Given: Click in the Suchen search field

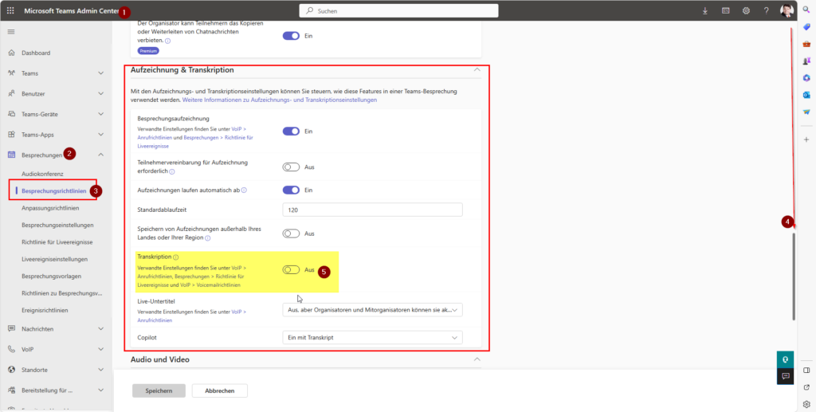Looking at the screenshot, I should (398, 10).
